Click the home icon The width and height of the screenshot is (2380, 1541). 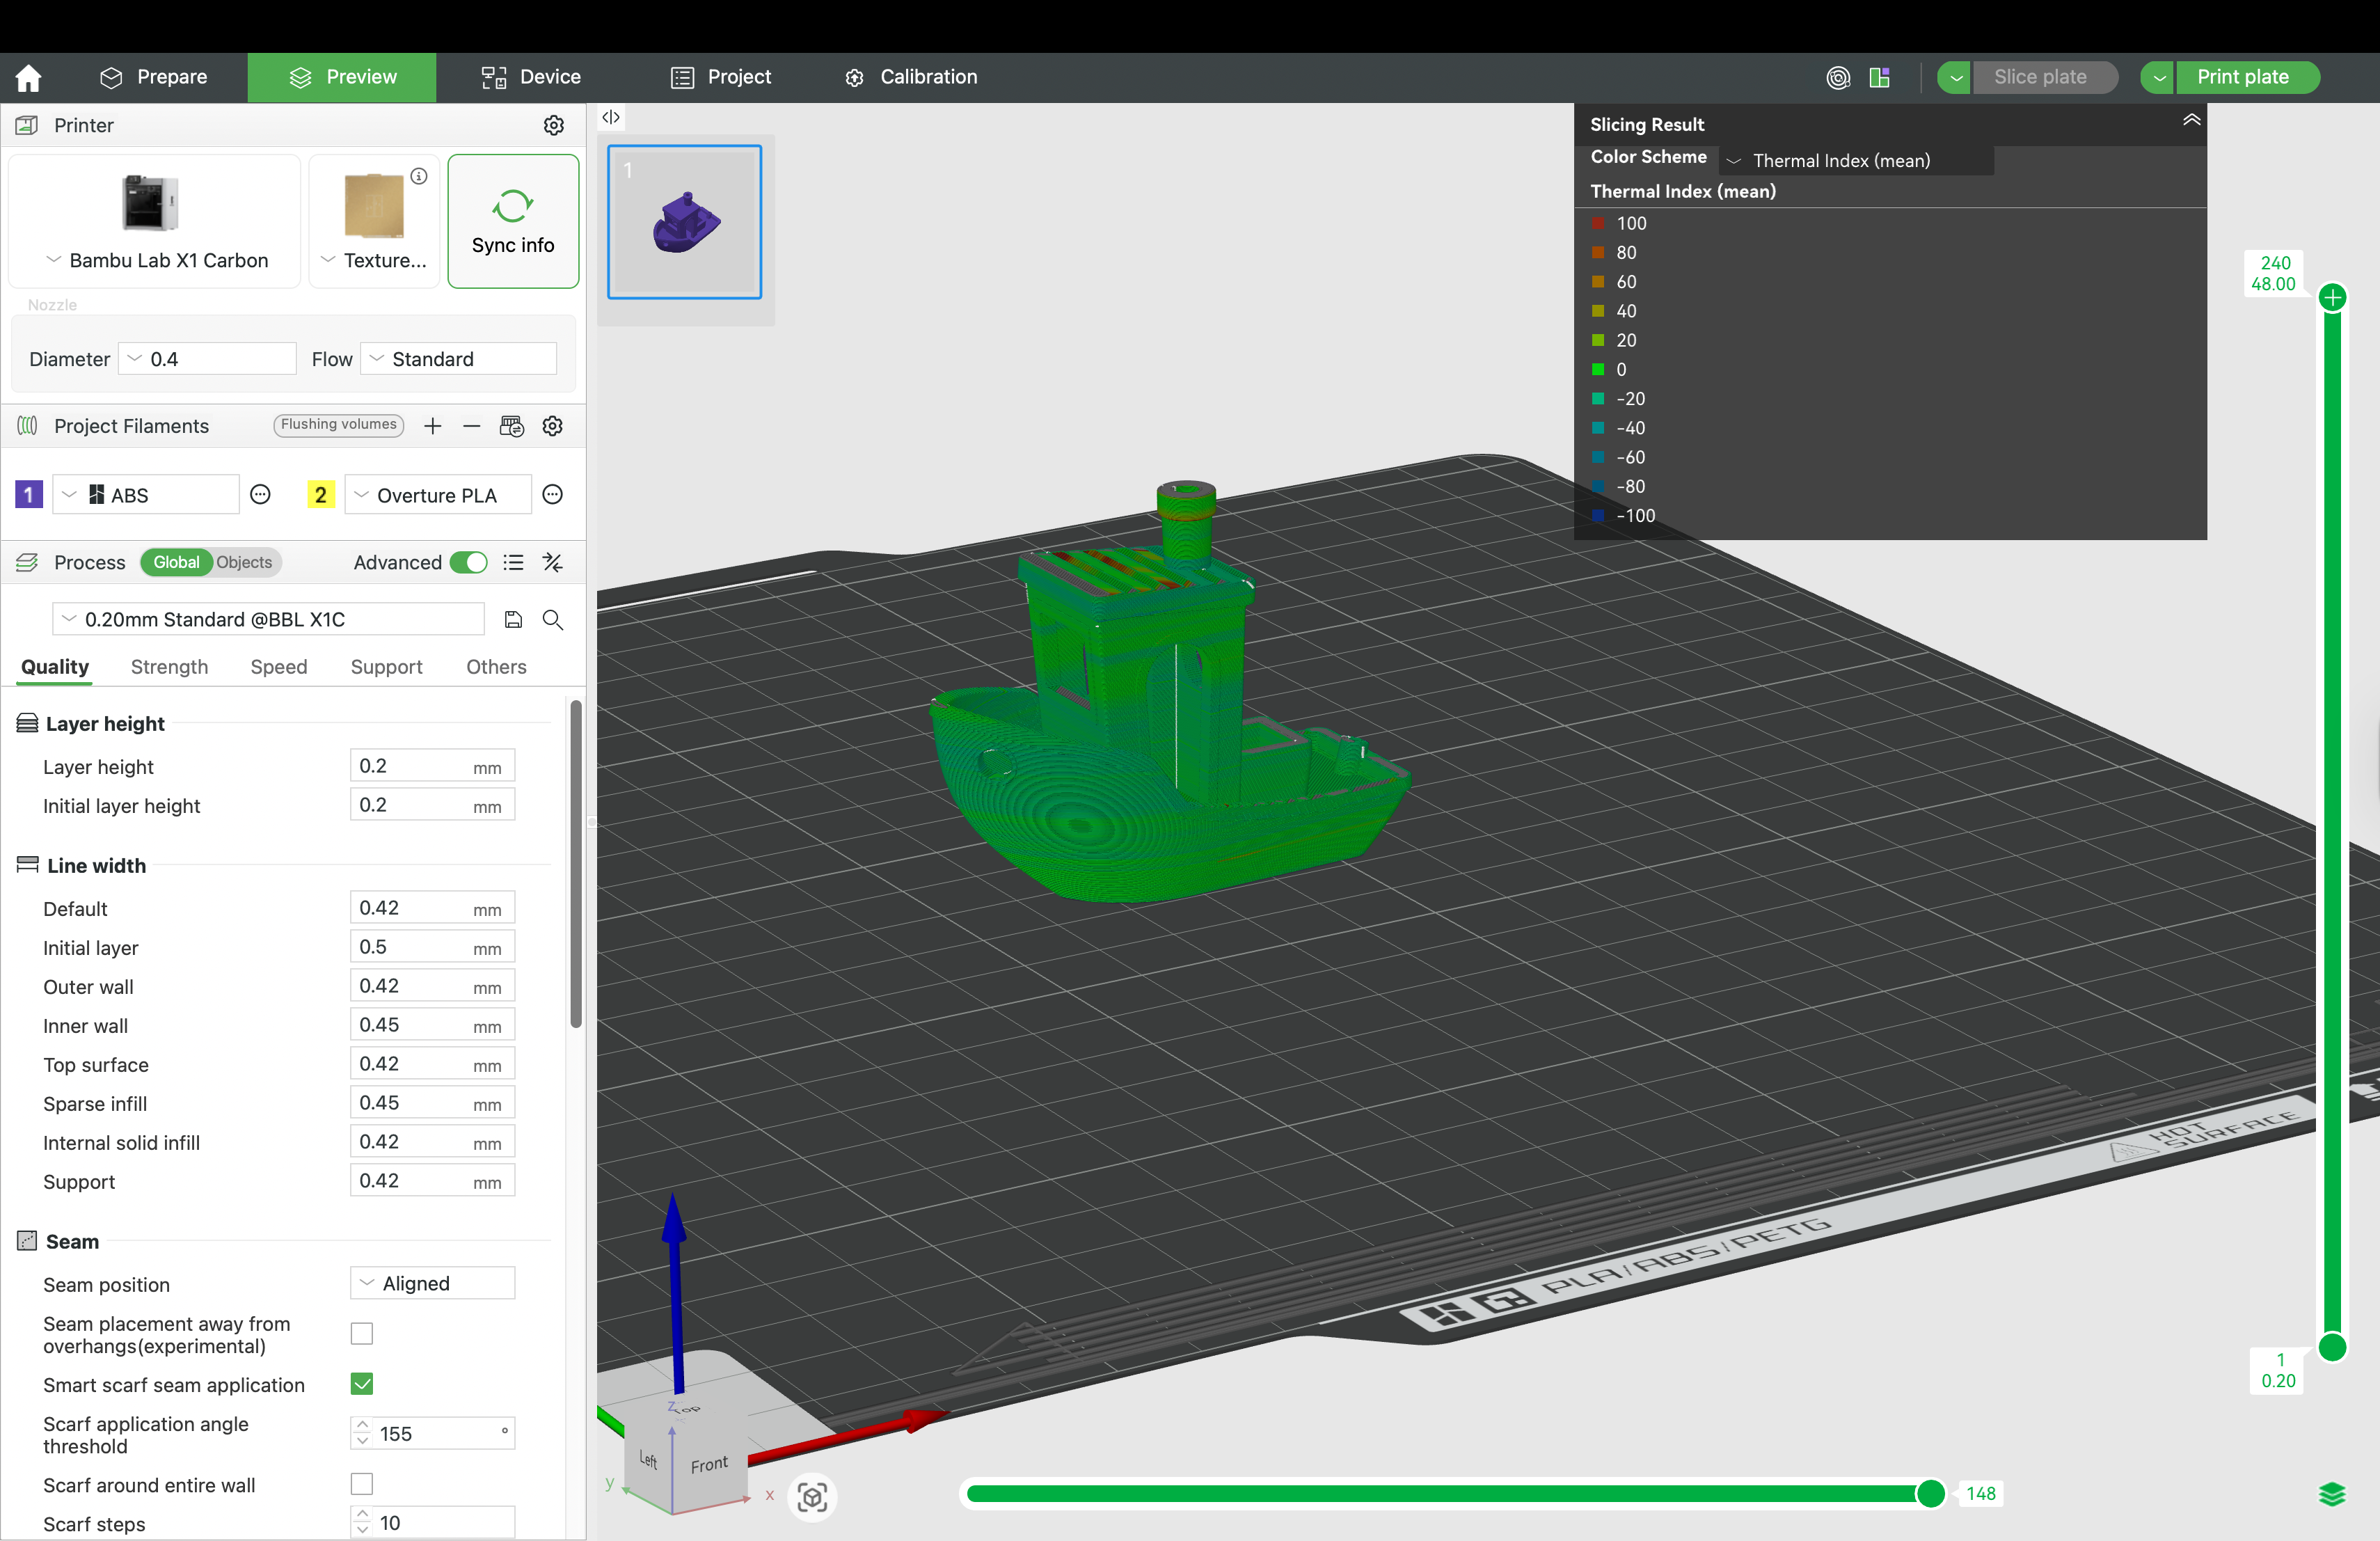click(29, 77)
